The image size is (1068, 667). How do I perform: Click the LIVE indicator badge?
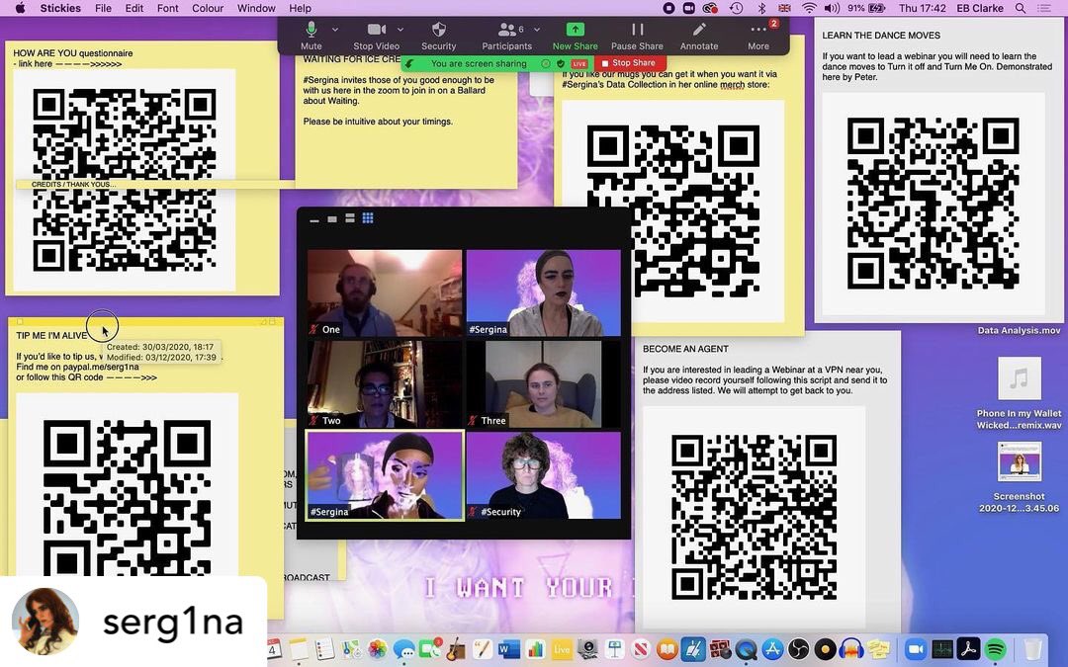click(x=579, y=63)
